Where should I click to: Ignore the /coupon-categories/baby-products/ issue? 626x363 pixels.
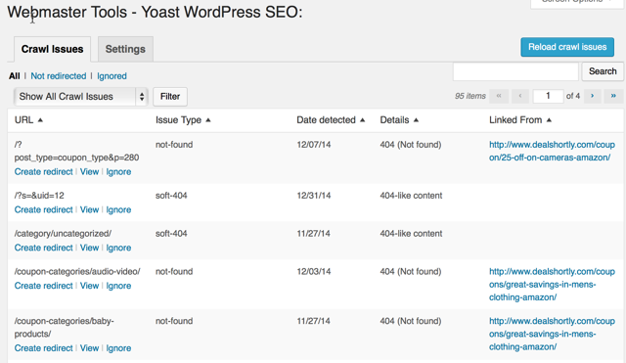click(118, 347)
